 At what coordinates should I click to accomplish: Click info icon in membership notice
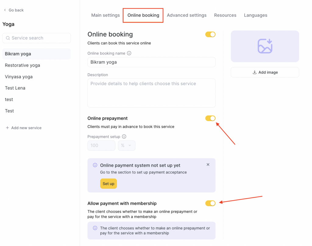[x=95, y=228]
